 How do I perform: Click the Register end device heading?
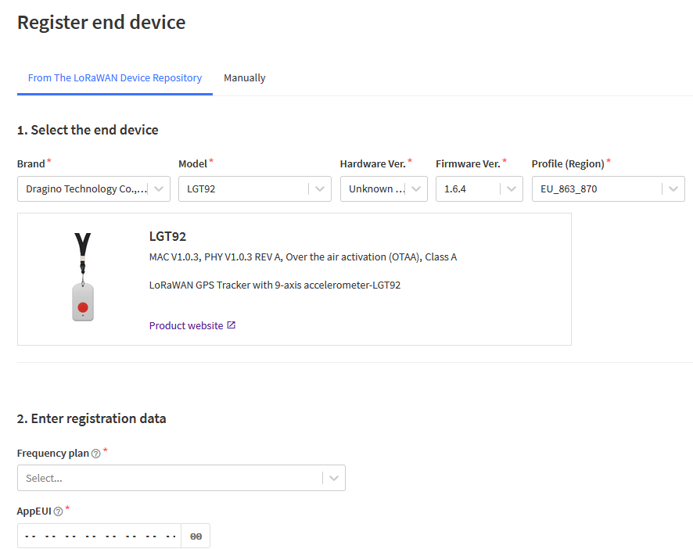[101, 22]
